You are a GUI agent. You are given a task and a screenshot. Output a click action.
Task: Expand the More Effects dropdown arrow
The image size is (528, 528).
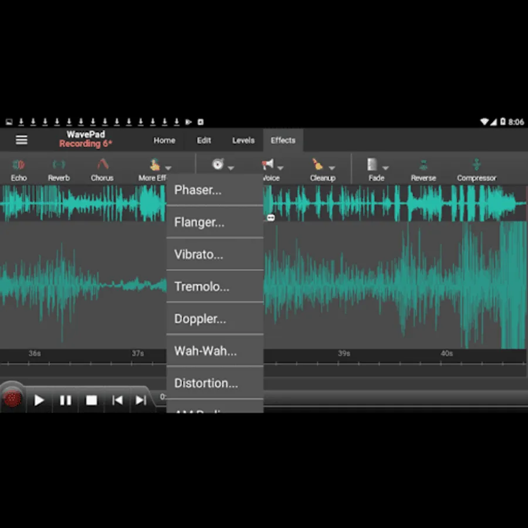tap(168, 167)
